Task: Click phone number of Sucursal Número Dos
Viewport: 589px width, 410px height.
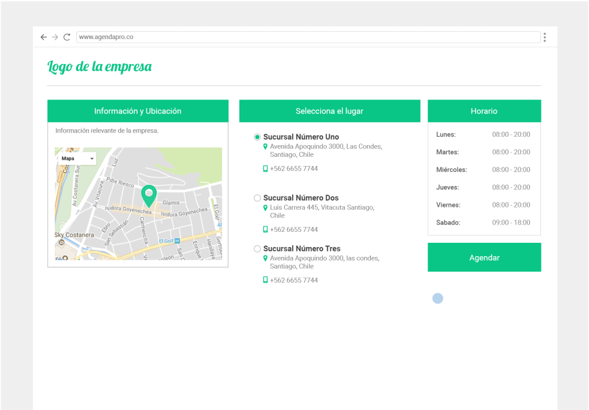Action: (x=294, y=229)
